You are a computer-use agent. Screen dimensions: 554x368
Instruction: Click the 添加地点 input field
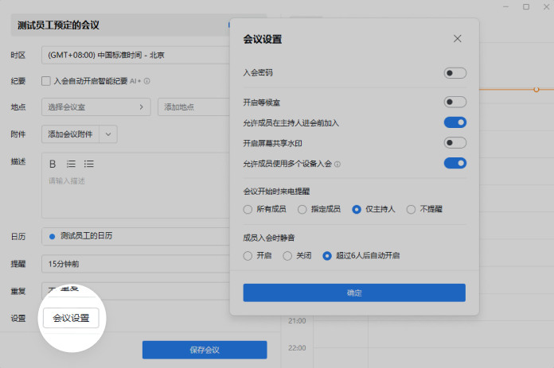(194, 107)
